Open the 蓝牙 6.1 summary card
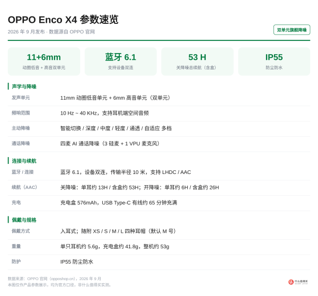This screenshot has width=318, height=296. tap(121, 62)
